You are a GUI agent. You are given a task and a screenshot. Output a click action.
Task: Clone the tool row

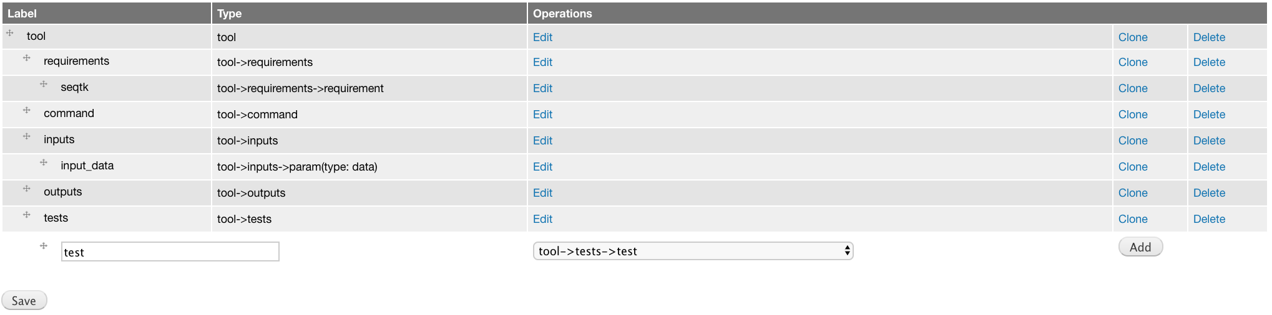pos(1133,37)
